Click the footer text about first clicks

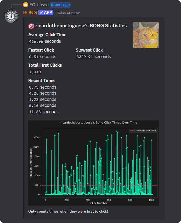(68, 211)
